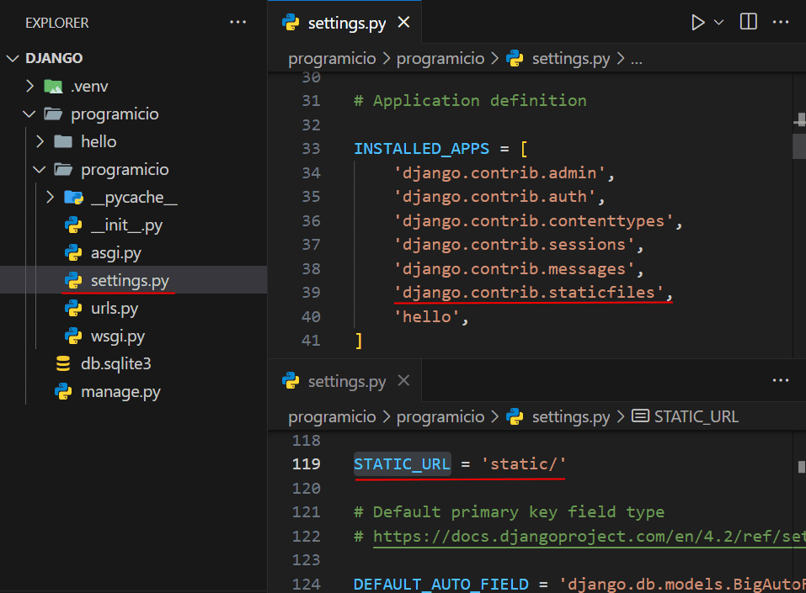
Task: Click the urls.py Python file icon
Action: pyautogui.click(x=73, y=308)
